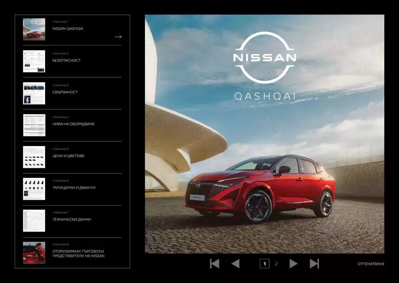Open NISSAN QASHQAI page thumbnail

pyautogui.click(x=34, y=29)
